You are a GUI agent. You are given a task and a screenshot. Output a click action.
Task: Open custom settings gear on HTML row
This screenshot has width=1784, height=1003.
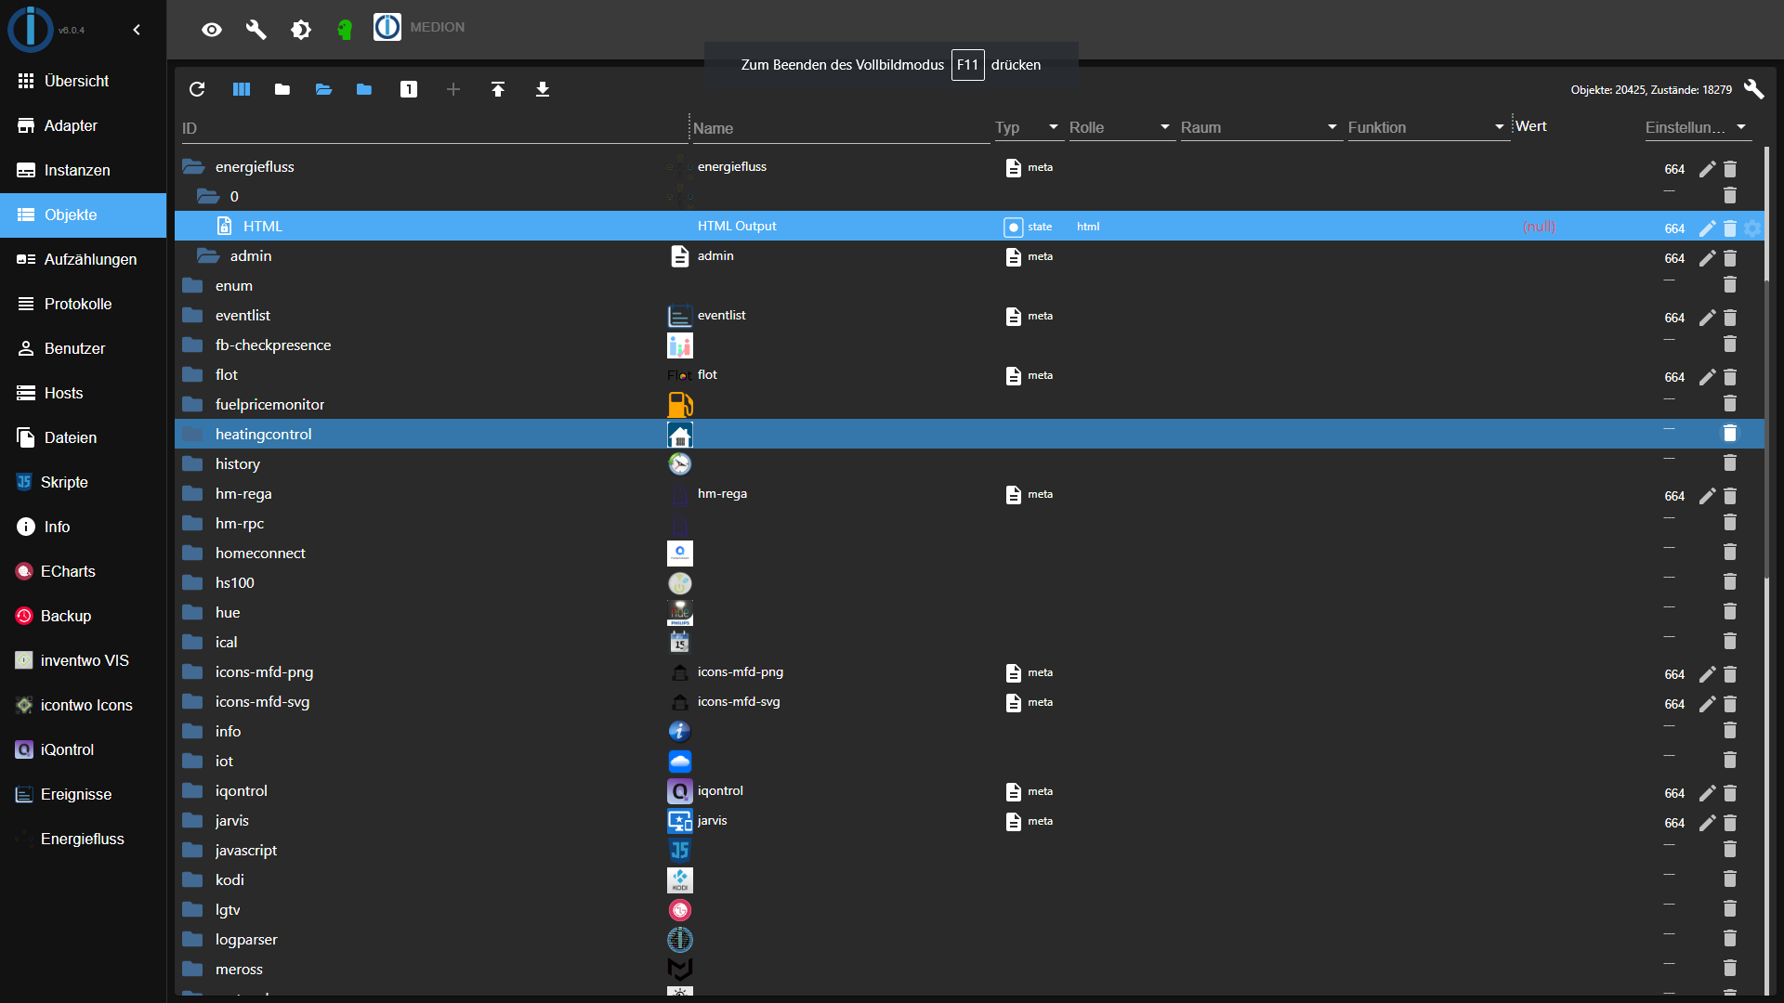pyautogui.click(x=1752, y=228)
